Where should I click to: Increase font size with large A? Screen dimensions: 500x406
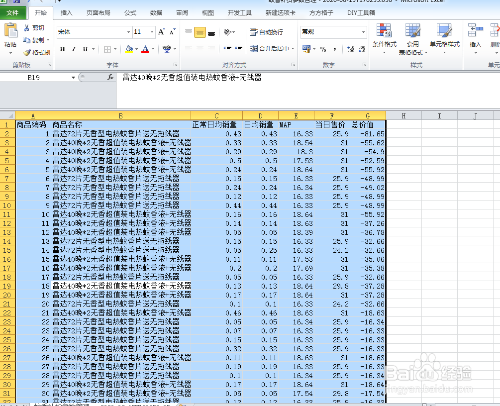point(161,31)
